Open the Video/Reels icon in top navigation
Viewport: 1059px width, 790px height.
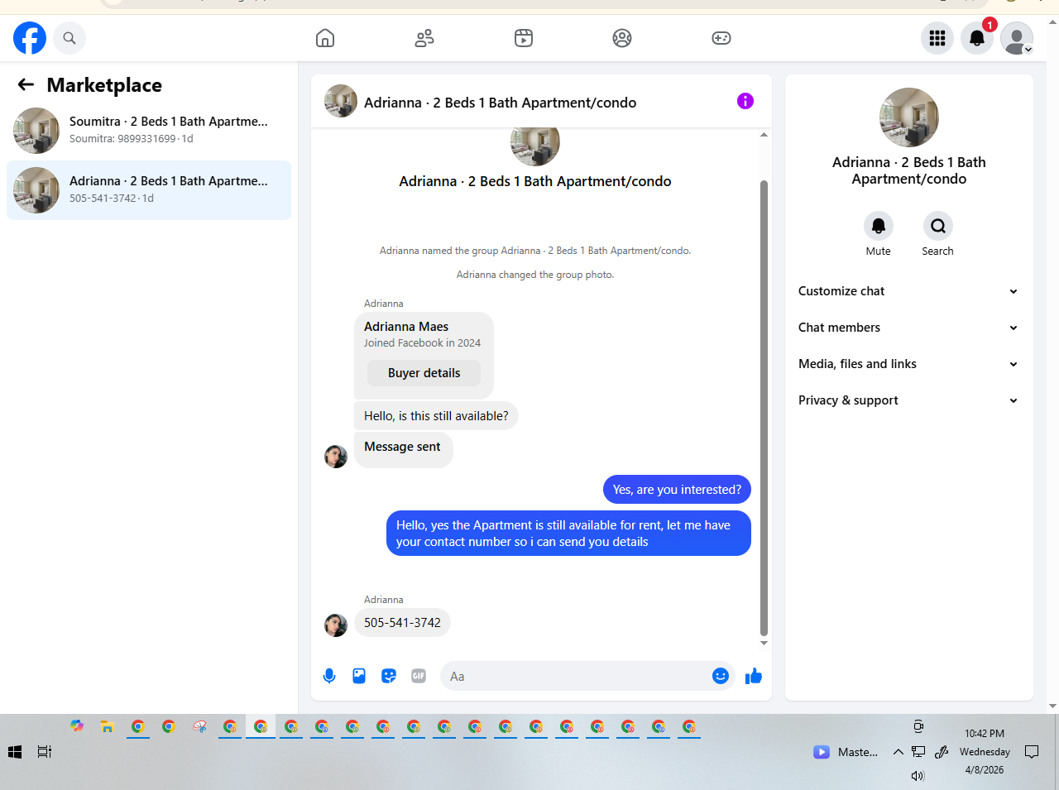click(524, 38)
